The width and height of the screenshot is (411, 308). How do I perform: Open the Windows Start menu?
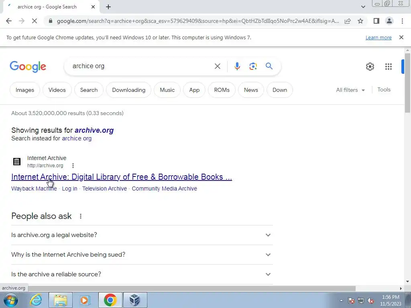tap(11, 300)
